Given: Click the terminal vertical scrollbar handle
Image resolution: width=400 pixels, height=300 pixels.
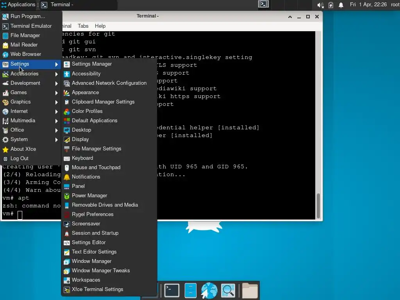Looking at the screenshot, I should [x=318, y=205].
